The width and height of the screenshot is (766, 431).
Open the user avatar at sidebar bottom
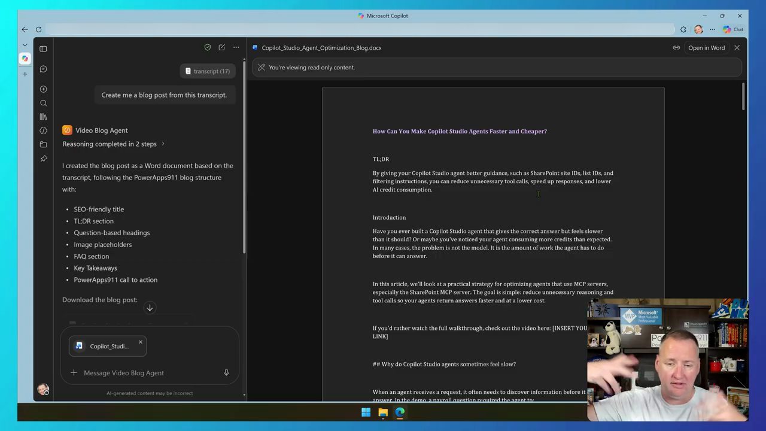[42, 390]
